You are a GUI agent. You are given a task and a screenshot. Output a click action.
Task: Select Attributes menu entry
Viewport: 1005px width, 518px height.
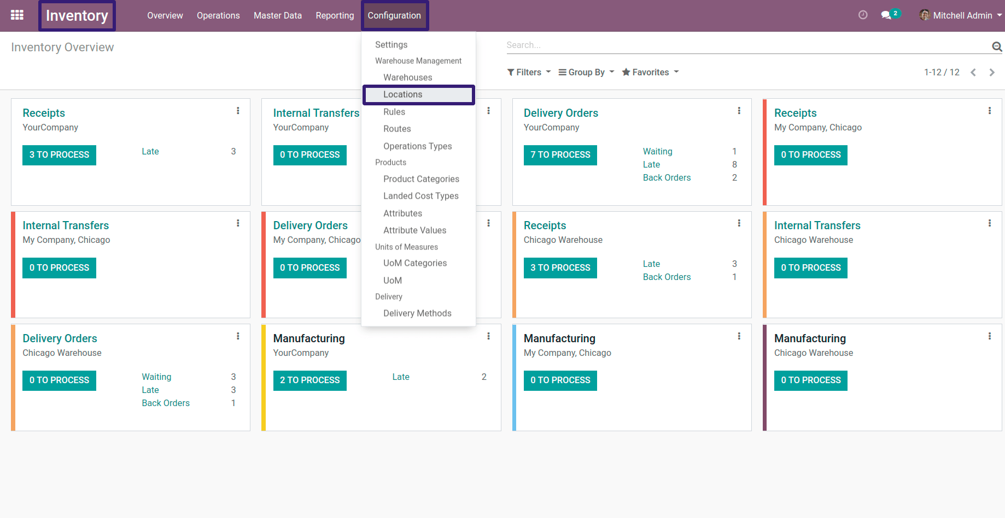pyautogui.click(x=403, y=213)
